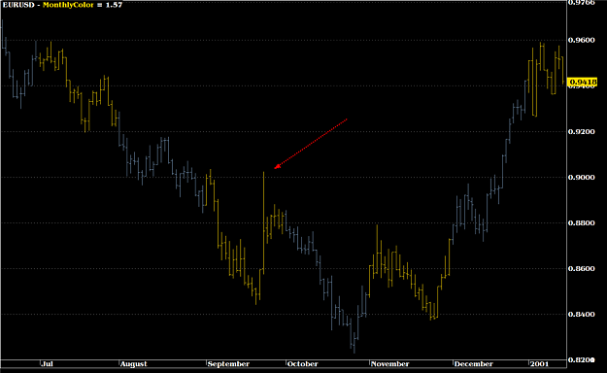The height and width of the screenshot is (373, 607).
Task: Click the 0.8800 price axis label
Action: point(582,223)
